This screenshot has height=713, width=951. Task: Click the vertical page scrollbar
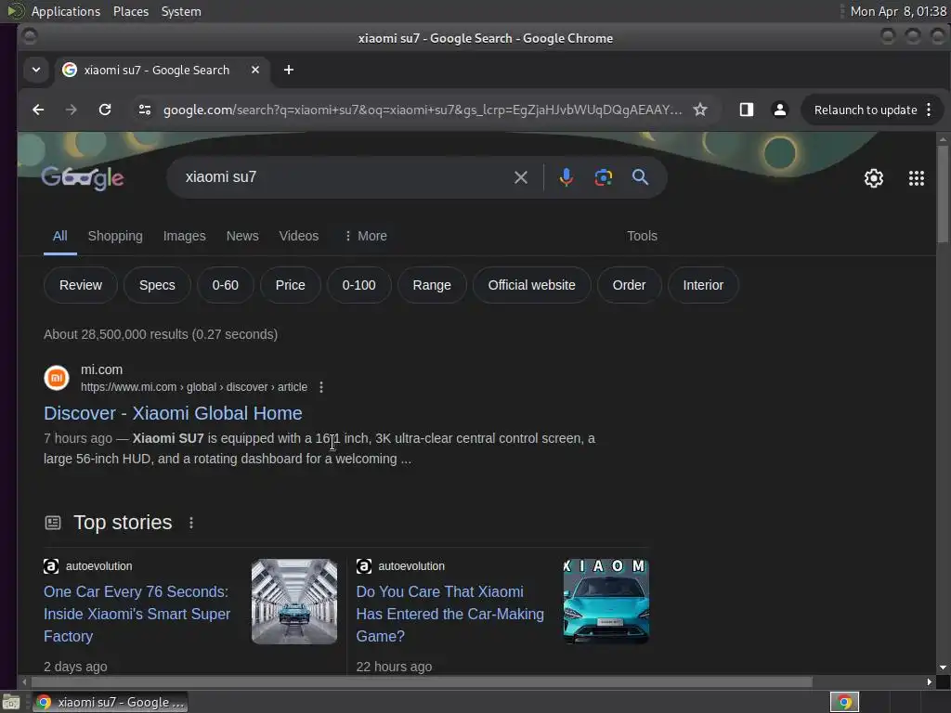[x=943, y=194]
